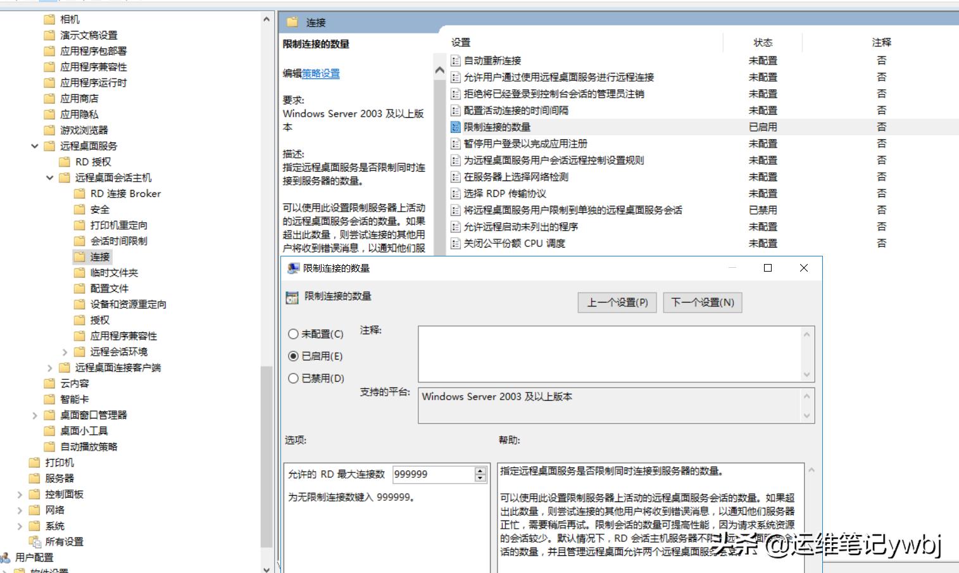959x573 pixels.
Task: Collapse the 远程桌面服务 tree node
Action: coord(35,146)
